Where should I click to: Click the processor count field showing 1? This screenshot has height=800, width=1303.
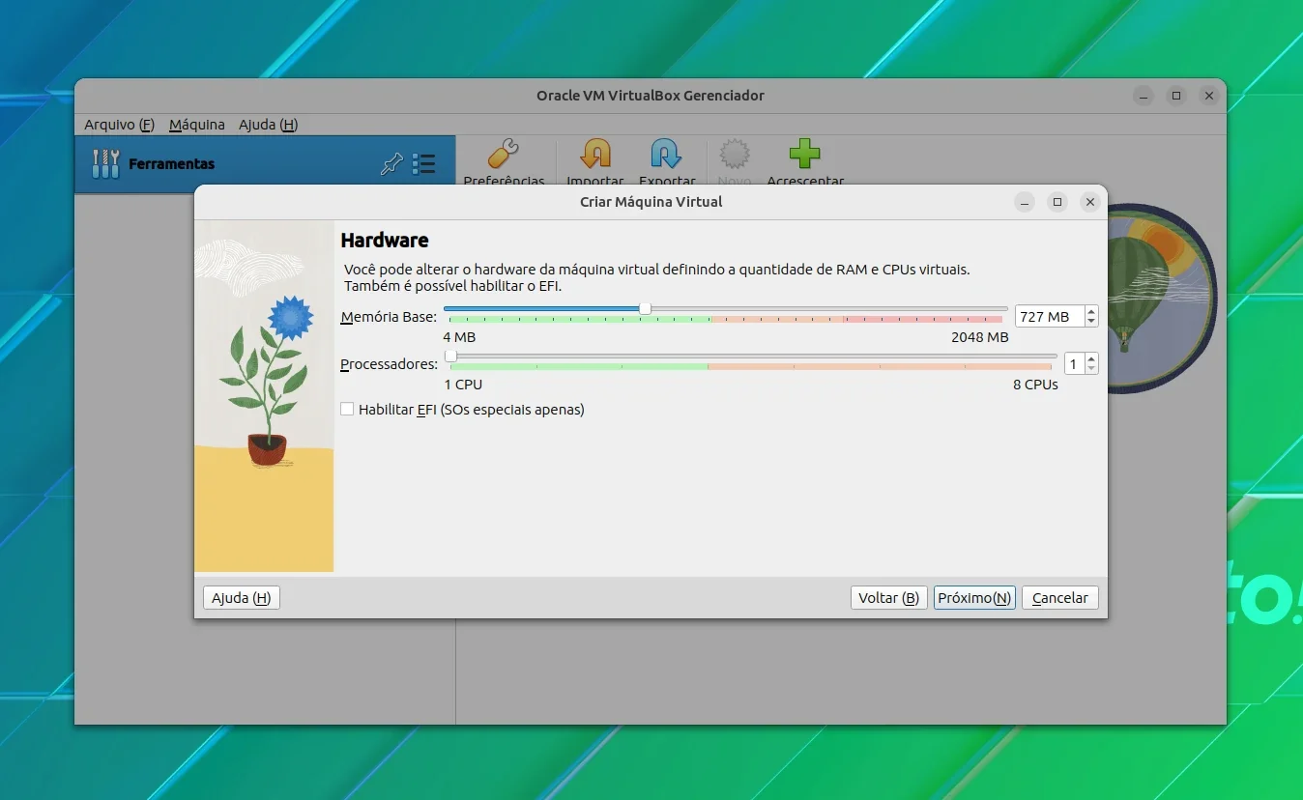pyautogui.click(x=1074, y=364)
